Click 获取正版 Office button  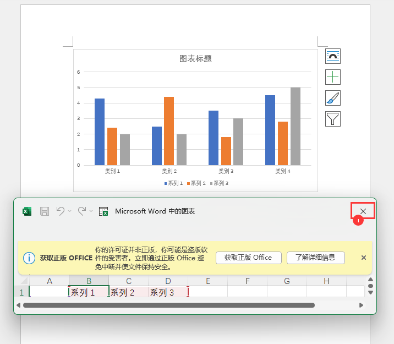coord(249,258)
